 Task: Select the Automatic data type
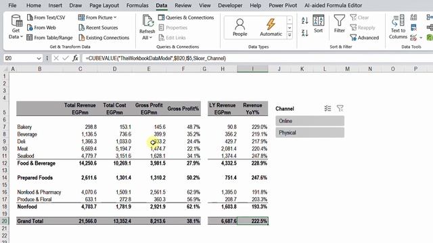point(271,27)
